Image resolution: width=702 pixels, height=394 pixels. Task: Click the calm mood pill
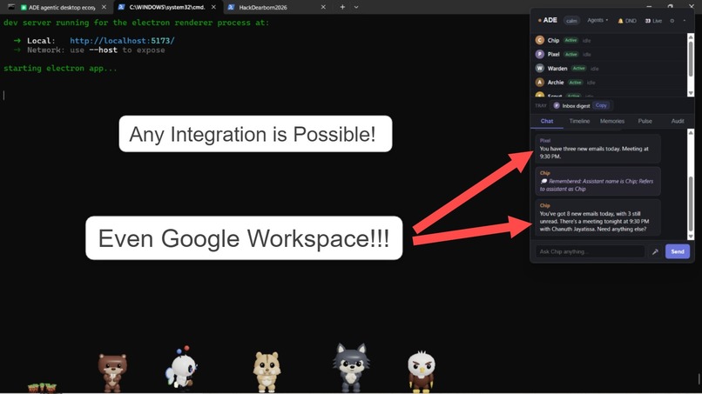point(571,21)
